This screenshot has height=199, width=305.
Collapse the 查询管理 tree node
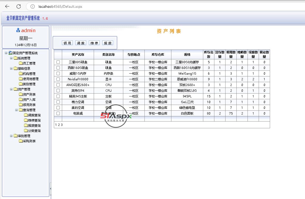click(16, 110)
